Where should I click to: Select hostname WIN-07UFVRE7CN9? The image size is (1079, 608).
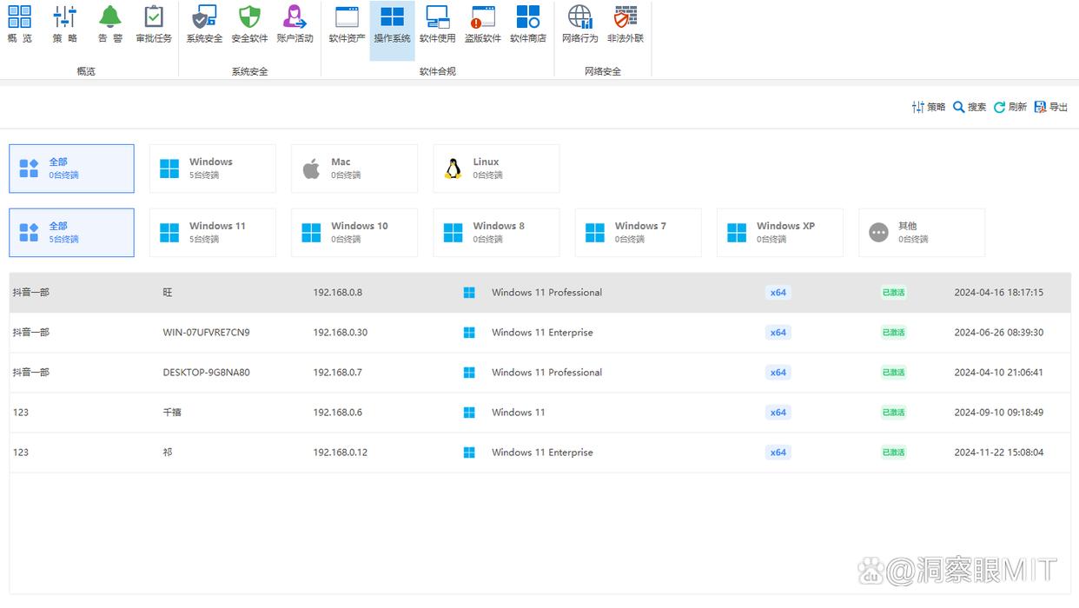click(x=206, y=333)
